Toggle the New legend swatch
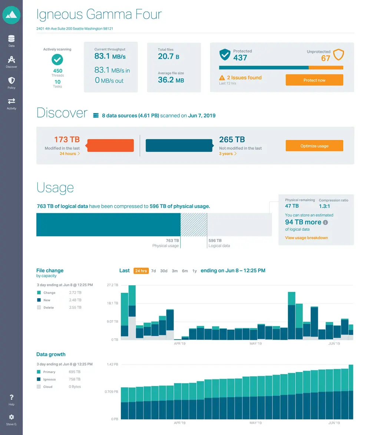367x435 pixels. pyautogui.click(x=39, y=300)
